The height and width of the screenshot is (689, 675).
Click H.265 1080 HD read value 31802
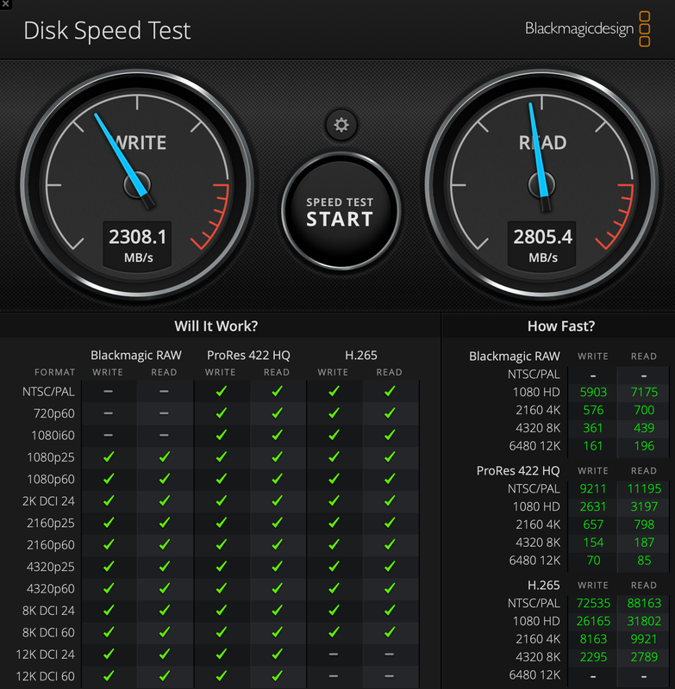644,621
